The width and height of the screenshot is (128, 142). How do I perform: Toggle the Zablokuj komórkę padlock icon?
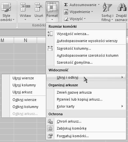(x=50, y=128)
